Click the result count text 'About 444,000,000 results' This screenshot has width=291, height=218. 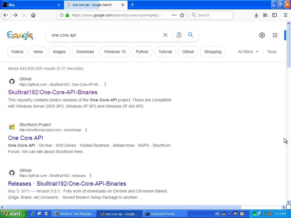pyautogui.click(x=32, y=68)
